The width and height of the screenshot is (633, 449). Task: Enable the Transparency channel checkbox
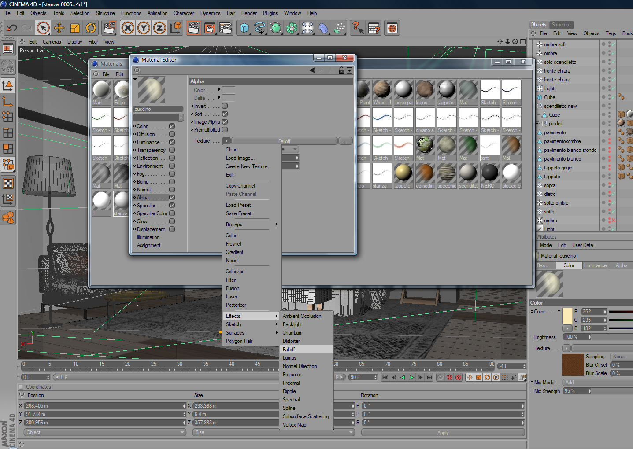point(172,150)
